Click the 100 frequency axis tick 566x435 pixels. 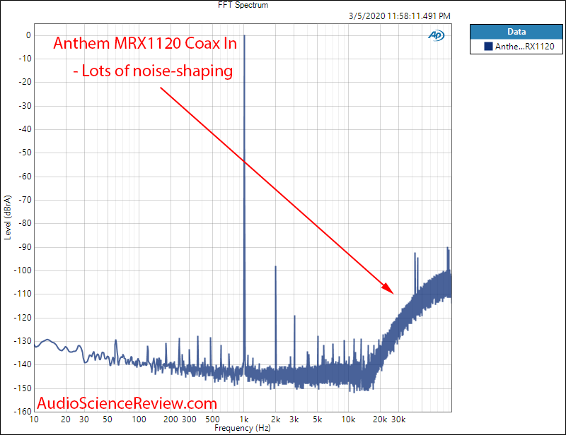(x=139, y=419)
